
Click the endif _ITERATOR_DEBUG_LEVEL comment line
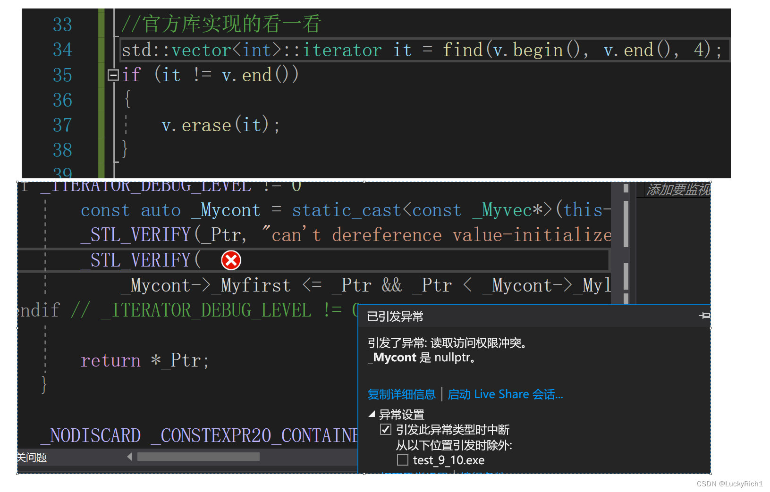pos(189,310)
